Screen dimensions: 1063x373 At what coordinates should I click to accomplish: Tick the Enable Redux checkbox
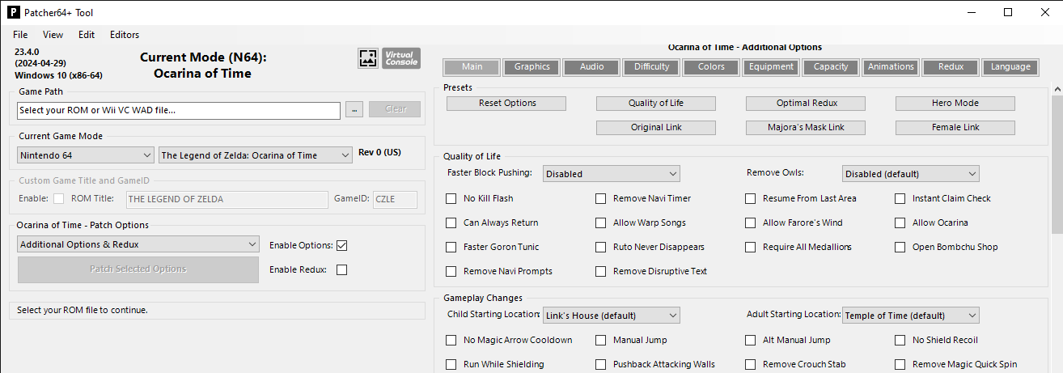[x=341, y=269]
